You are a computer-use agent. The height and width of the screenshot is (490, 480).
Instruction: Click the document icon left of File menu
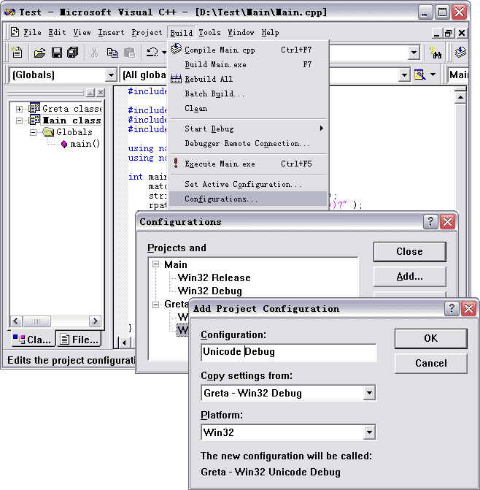pos(15,32)
